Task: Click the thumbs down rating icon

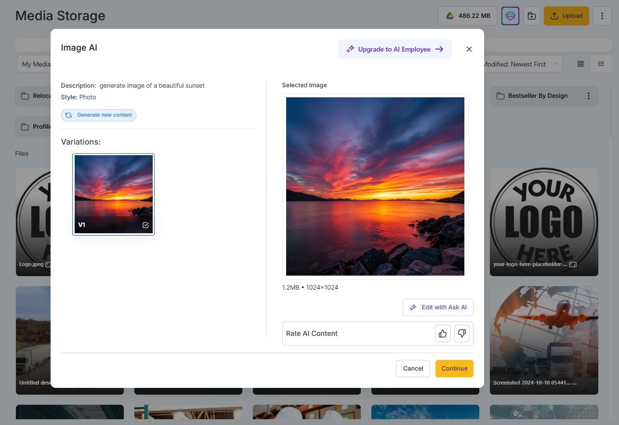Action: click(x=462, y=333)
